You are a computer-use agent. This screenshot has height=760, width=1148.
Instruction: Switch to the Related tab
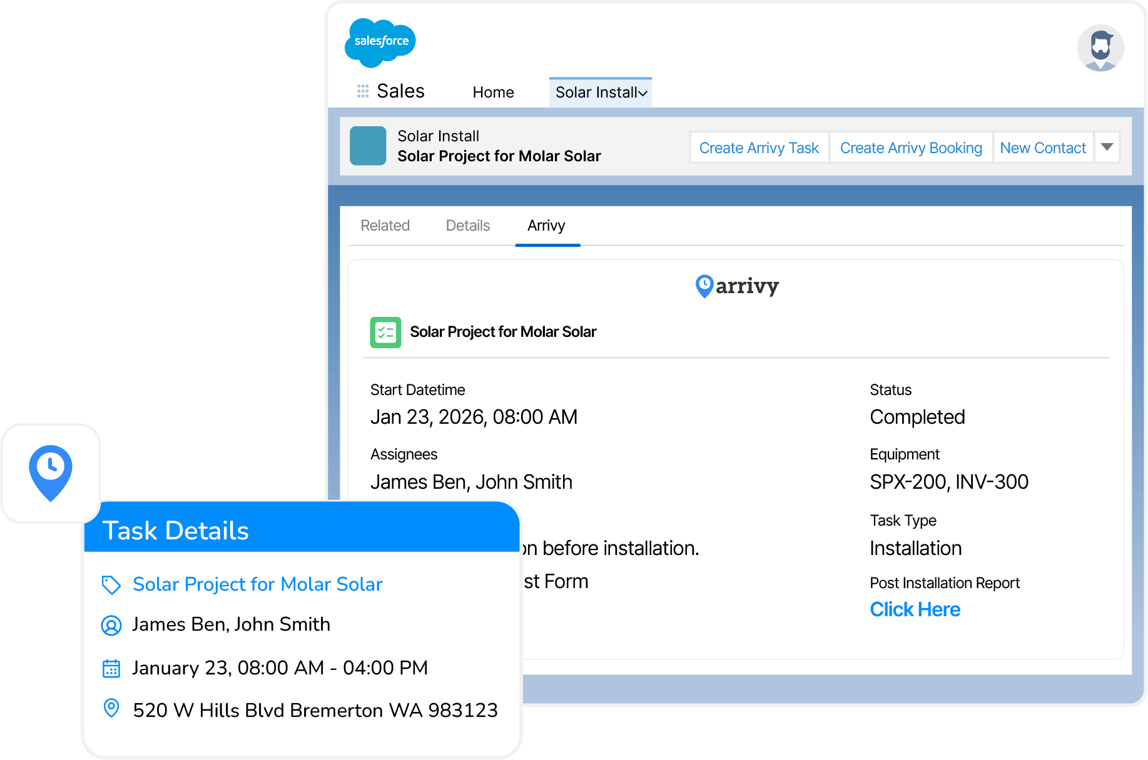385,226
